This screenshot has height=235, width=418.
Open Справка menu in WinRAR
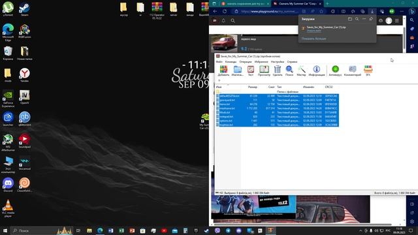[x=292, y=61]
